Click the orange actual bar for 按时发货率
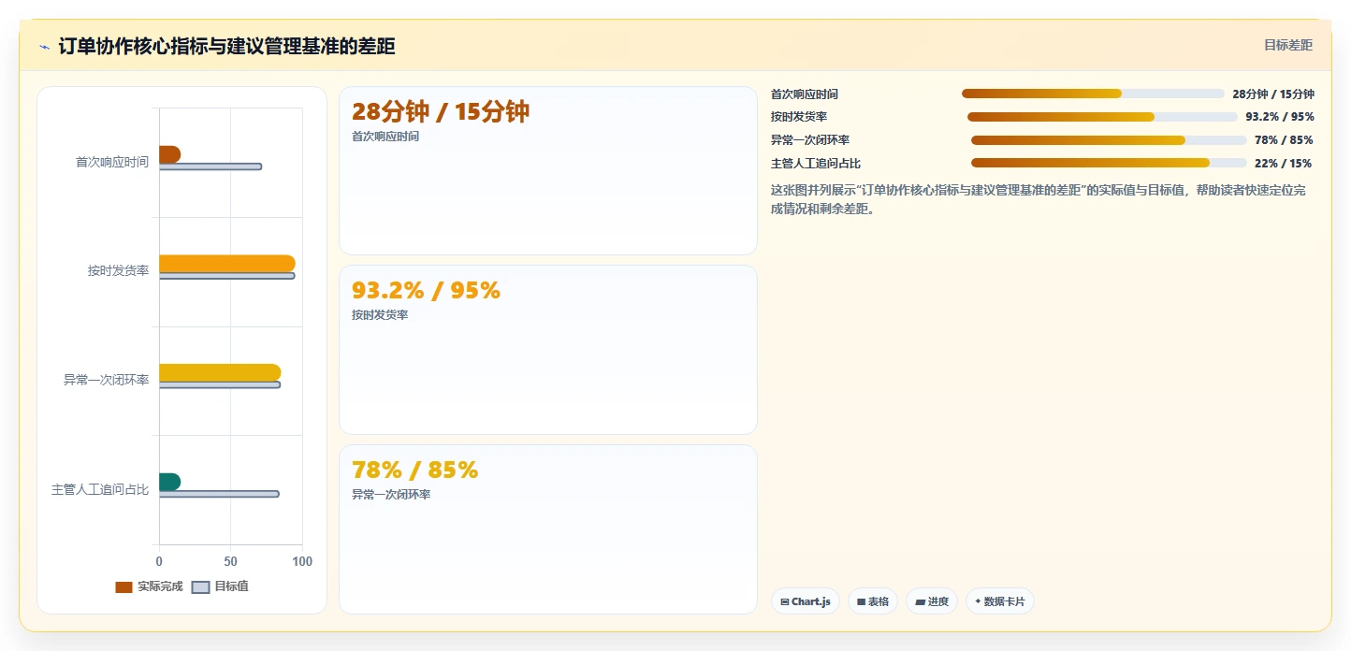This screenshot has height=651, width=1351. [x=227, y=264]
